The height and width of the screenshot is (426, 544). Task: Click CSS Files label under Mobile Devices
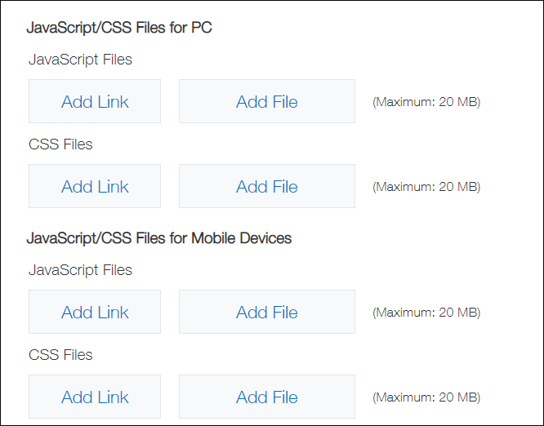(x=60, y=354)
